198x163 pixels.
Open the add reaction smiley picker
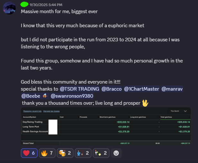click(116, 153)
